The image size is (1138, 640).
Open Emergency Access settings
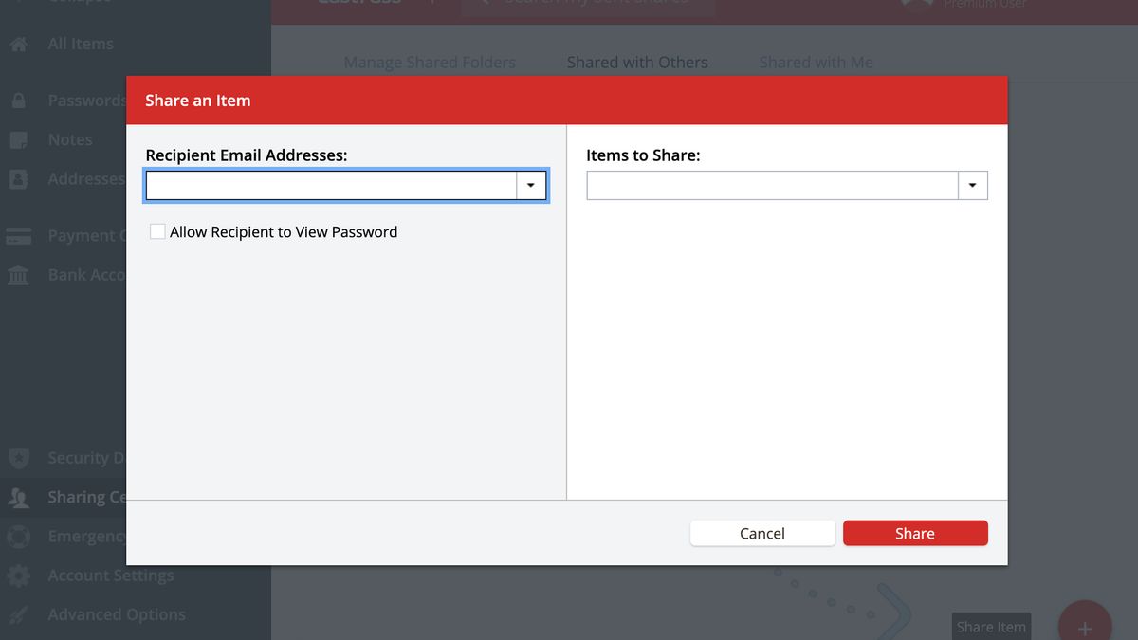(x=19, y=537)
